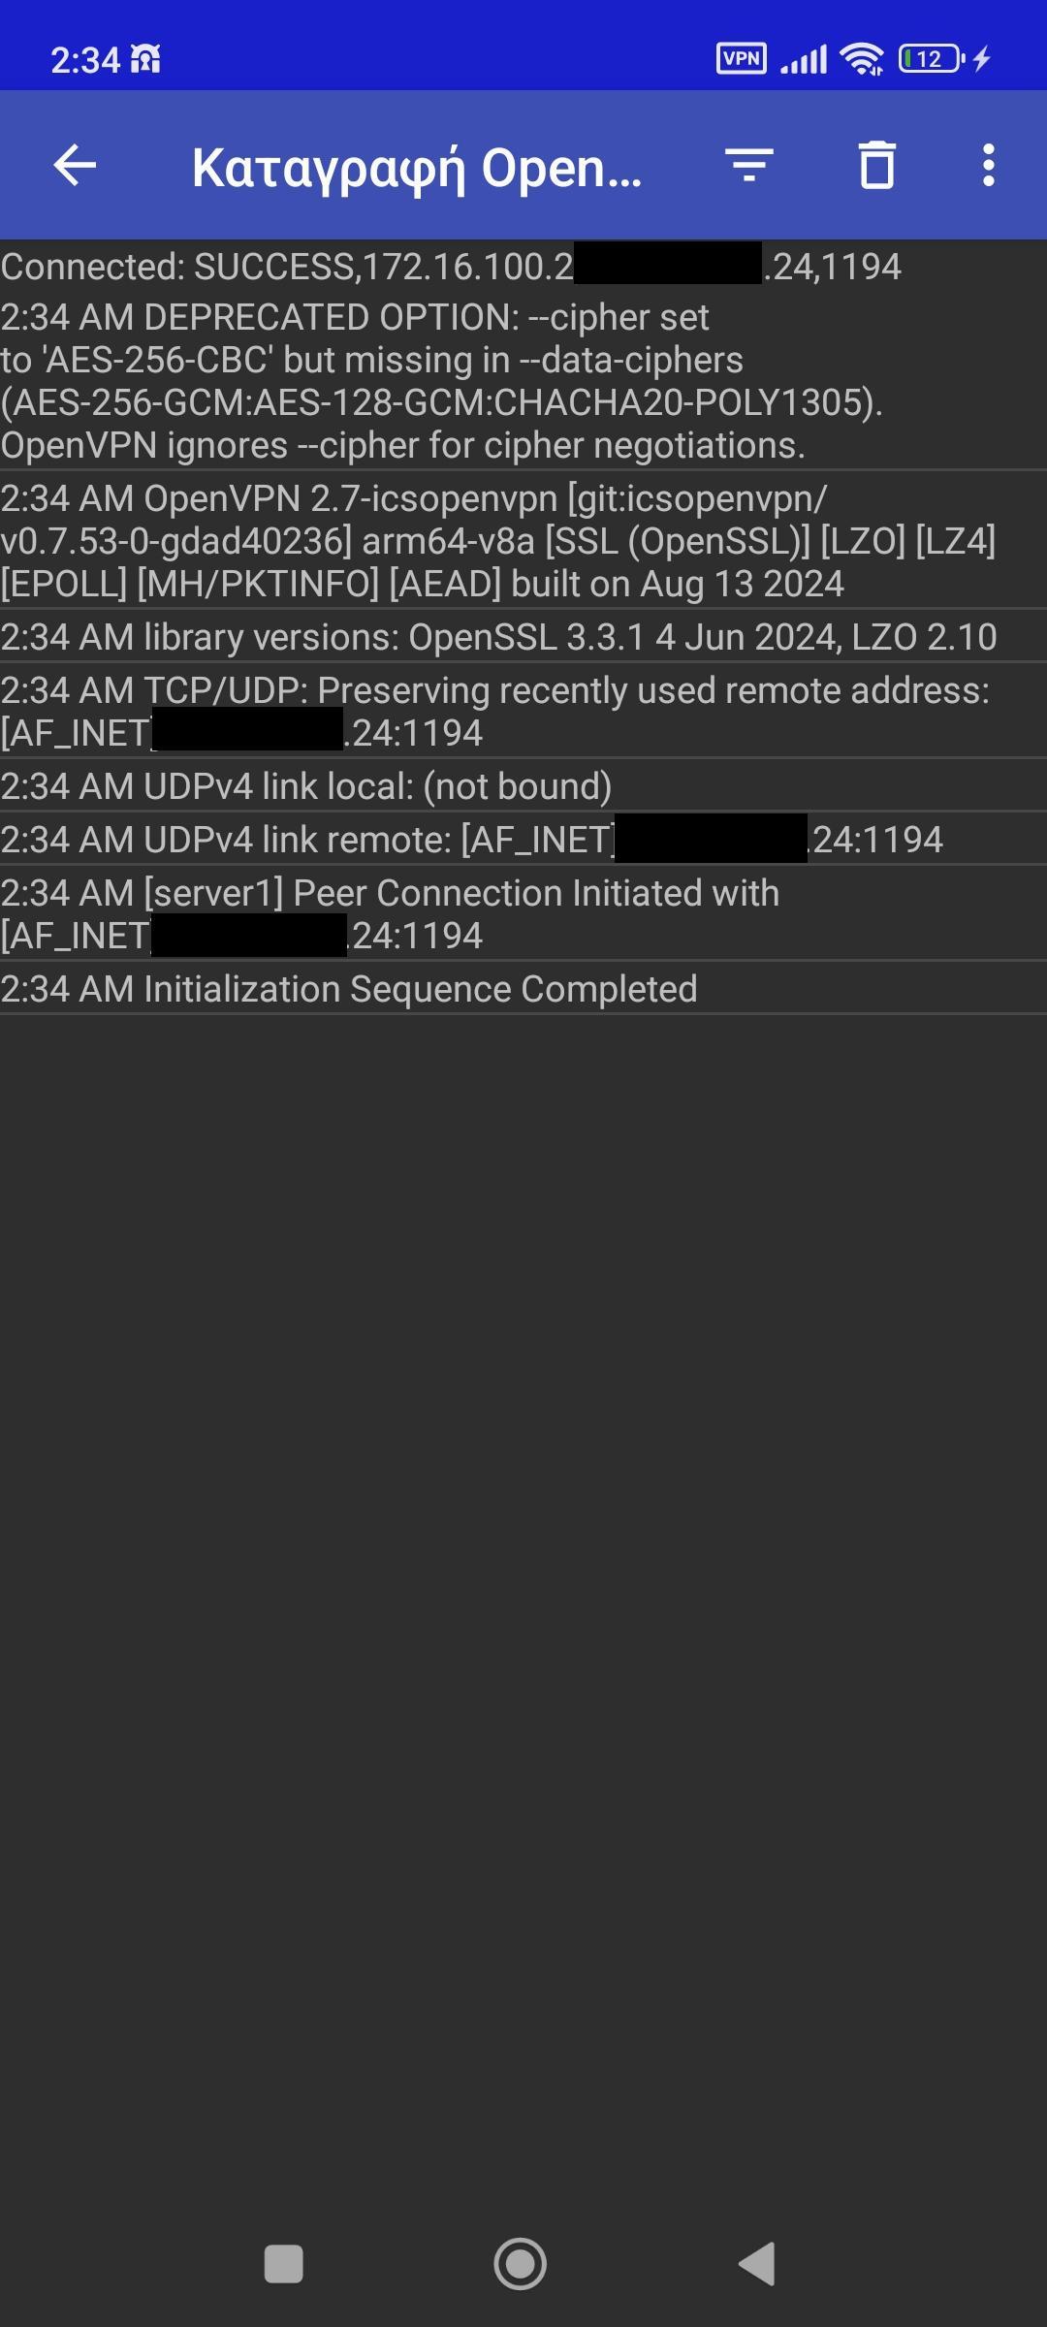The height and width of the screenshot is (2327, 1047).
Task: Open the log filter options icon
Action: click(x=749, y=166)
